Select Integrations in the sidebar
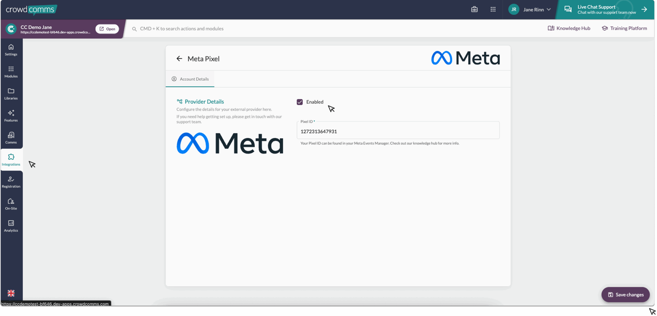Screen dimensions: 657x316 [x=11, y=160]
